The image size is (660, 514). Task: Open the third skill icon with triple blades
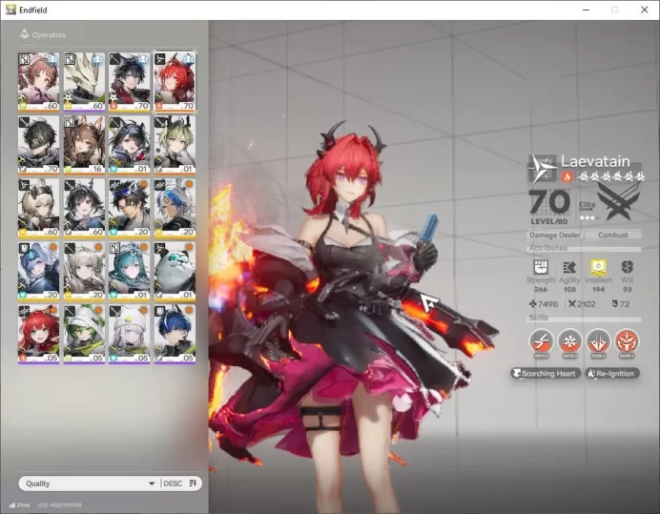(x=598, y=341)
